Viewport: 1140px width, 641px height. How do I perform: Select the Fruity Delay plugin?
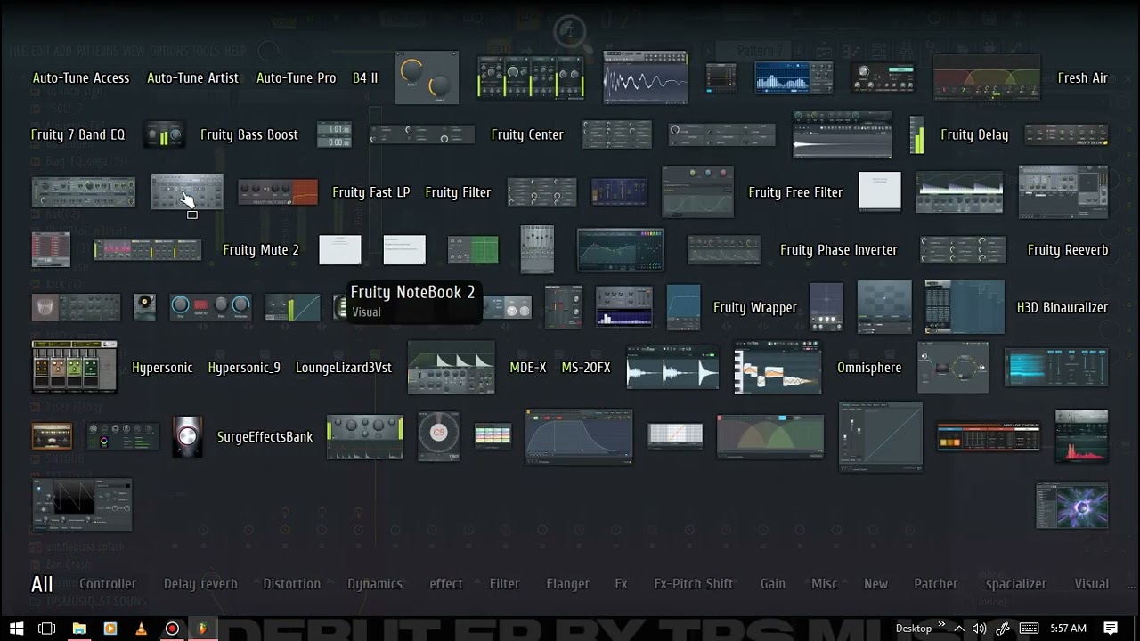pos(974,135)
